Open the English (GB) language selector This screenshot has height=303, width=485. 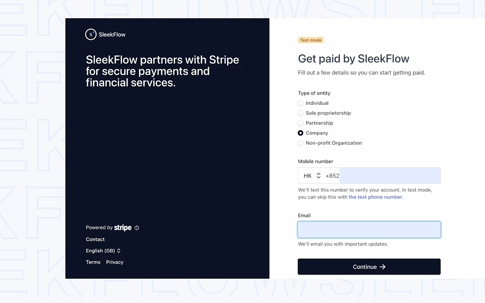(103, 251)
